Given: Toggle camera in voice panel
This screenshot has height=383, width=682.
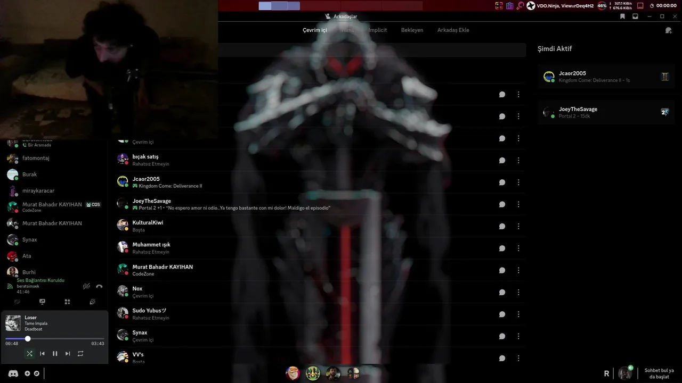Looking at the screenshot, I should click(17, 302).
